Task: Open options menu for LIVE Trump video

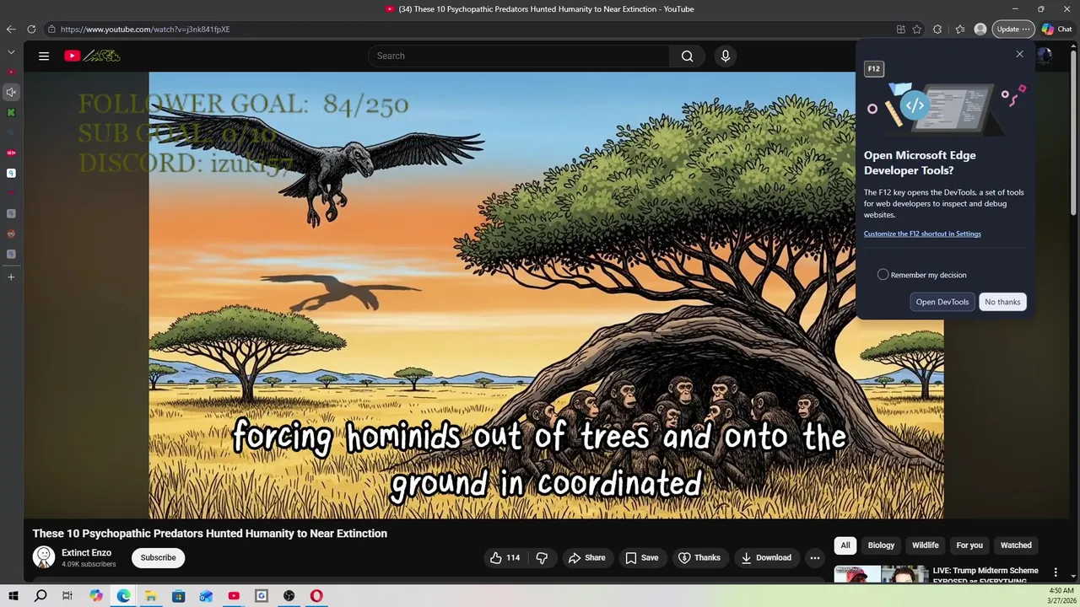Action: pos(1056,572)
